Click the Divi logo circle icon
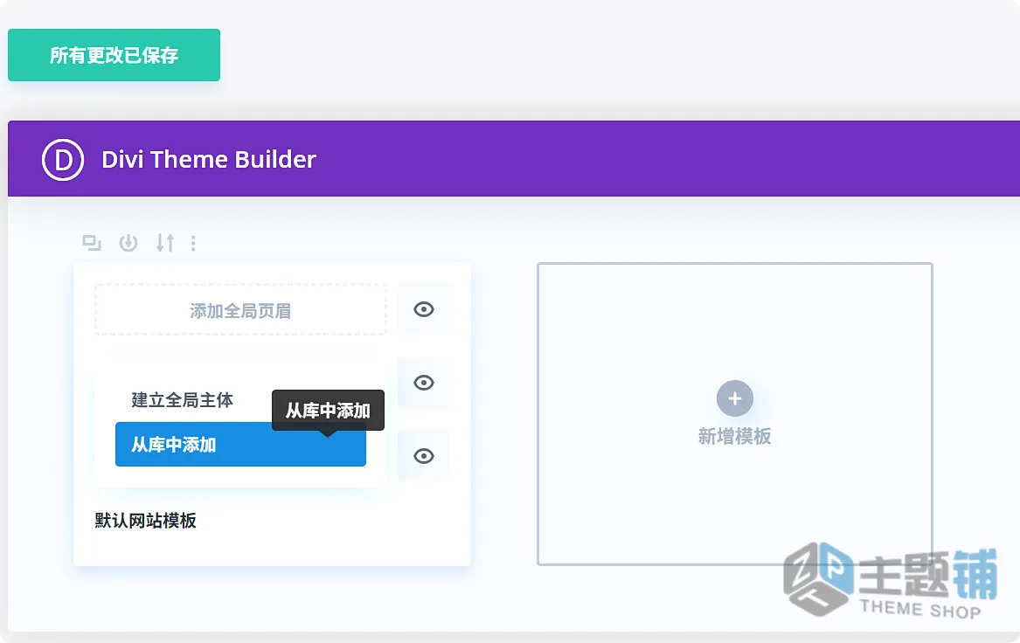 coord(63,159)
